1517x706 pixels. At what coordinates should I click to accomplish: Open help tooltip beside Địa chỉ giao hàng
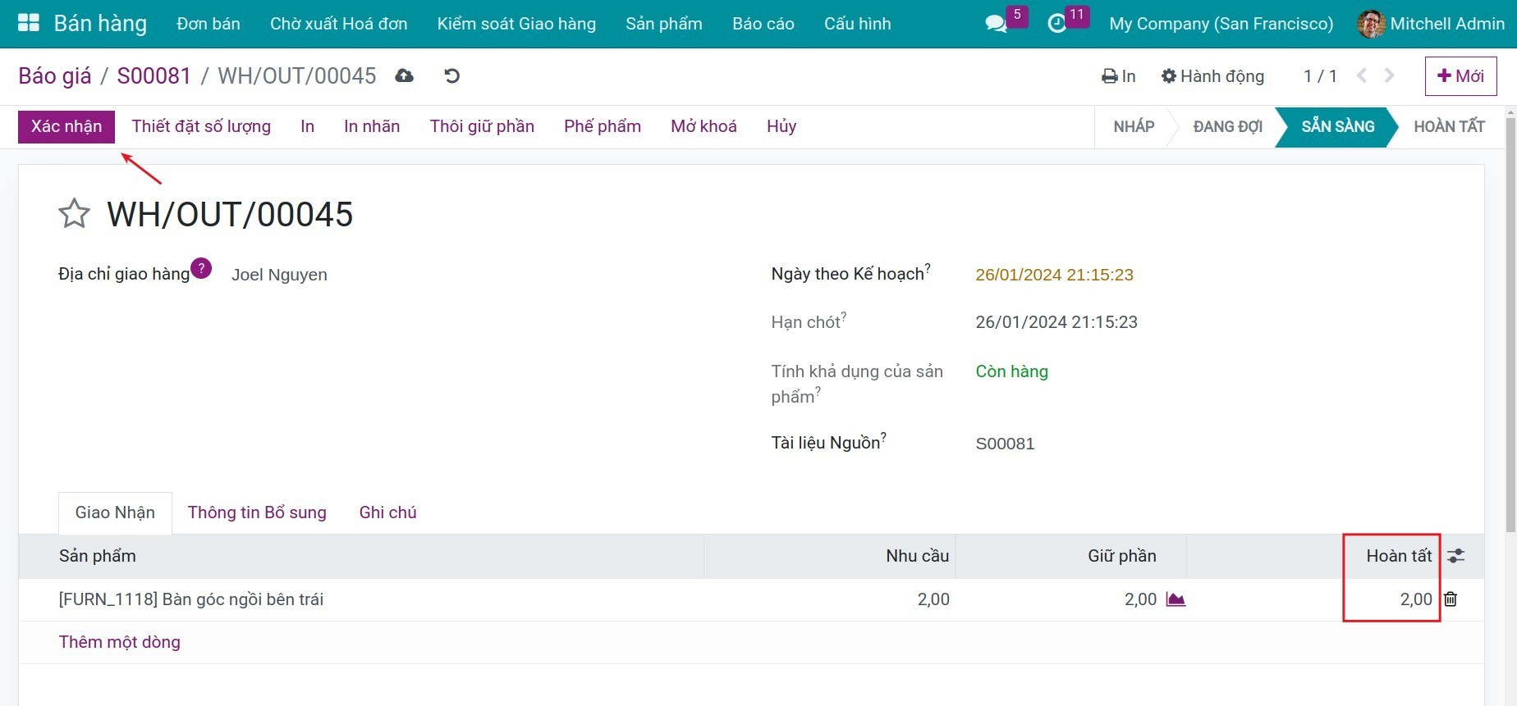click(x=201, y=268)
